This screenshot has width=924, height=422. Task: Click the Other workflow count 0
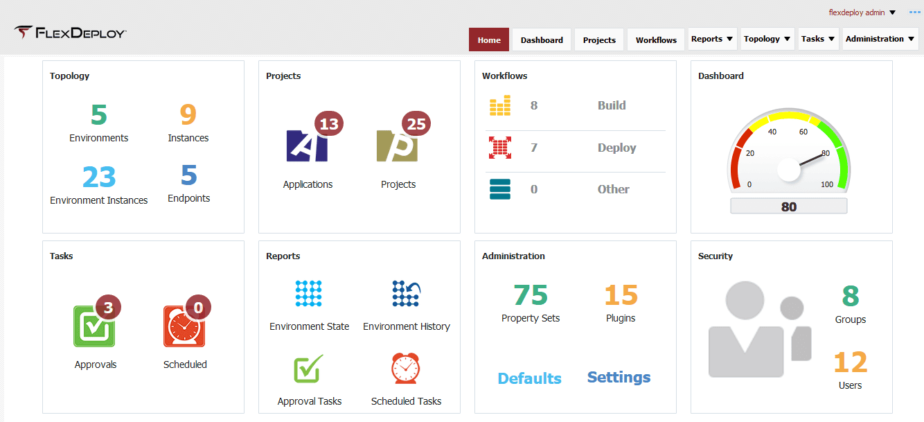tap(534, 189)
